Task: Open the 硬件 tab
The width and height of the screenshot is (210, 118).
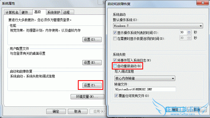Action: tap(25, 13)
